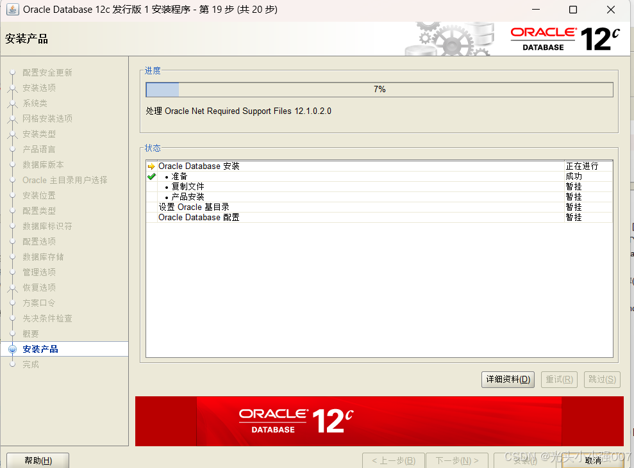
Task: Select the 配置类型 step in sidebar
Action: coord(39,211)
